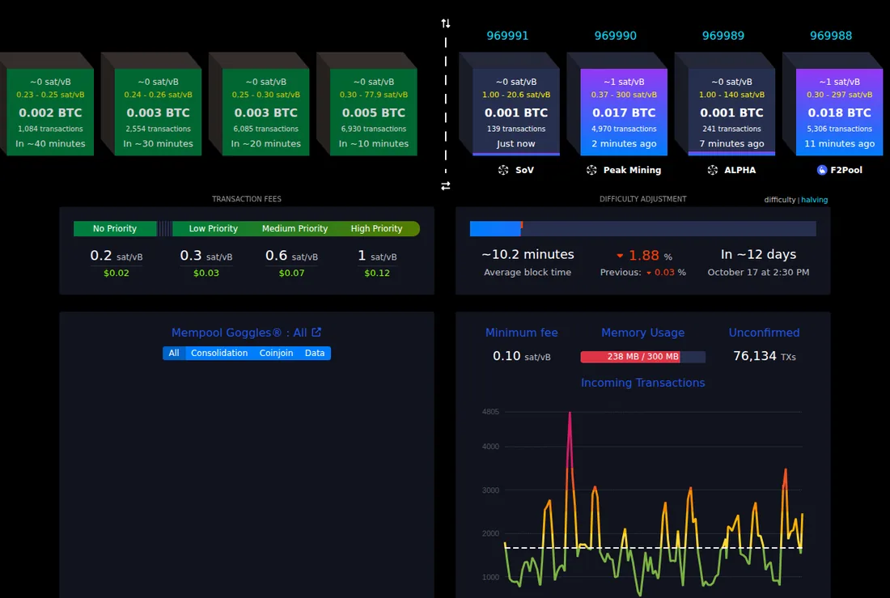
Task: Click the $0.12 fee estimate
Action: click(x=377, y=274)
